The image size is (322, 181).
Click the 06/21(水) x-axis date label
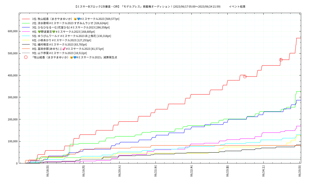tap(156, 171)
